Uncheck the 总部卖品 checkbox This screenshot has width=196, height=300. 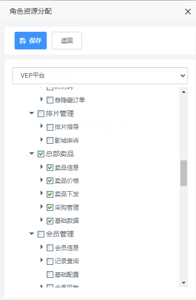pos(41,154)
